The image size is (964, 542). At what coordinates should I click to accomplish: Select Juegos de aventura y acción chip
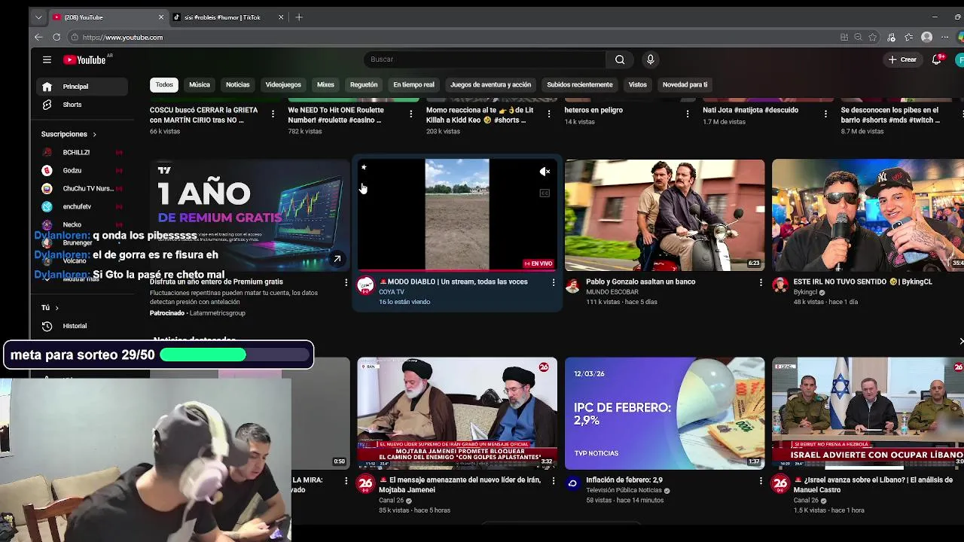coord(490,84)
